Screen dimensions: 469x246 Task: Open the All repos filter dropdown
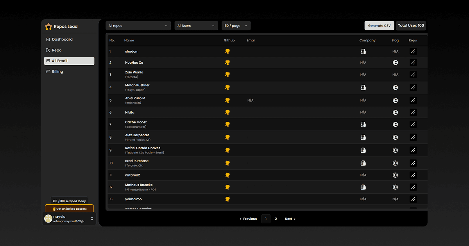click(x=139, y=25)
